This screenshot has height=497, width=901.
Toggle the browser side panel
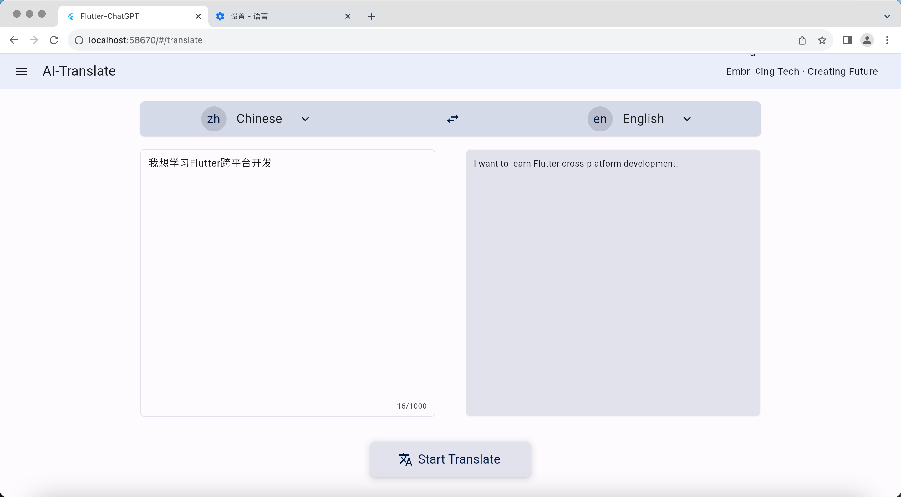pos(847,40)
